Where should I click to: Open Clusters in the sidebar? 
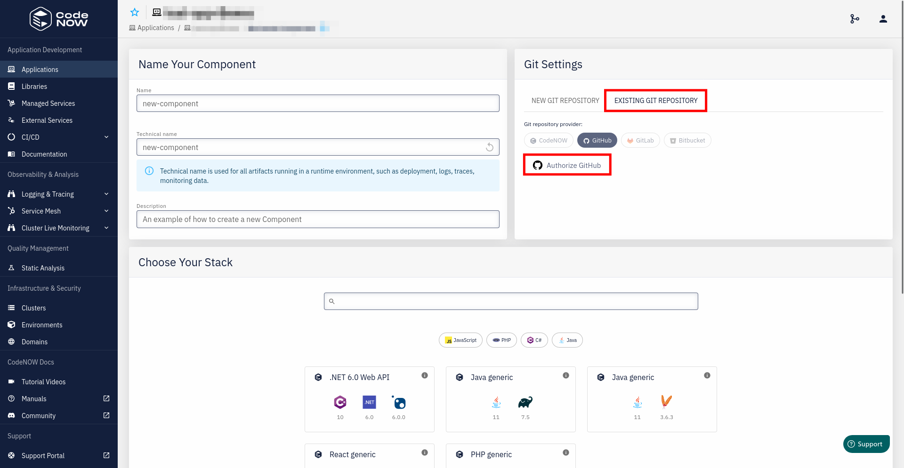tap(59, 308)
